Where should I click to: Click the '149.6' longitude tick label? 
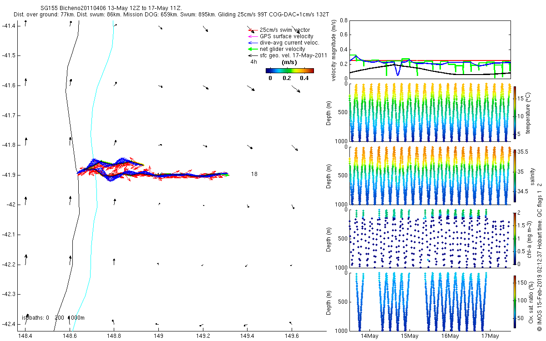[292, 336]
